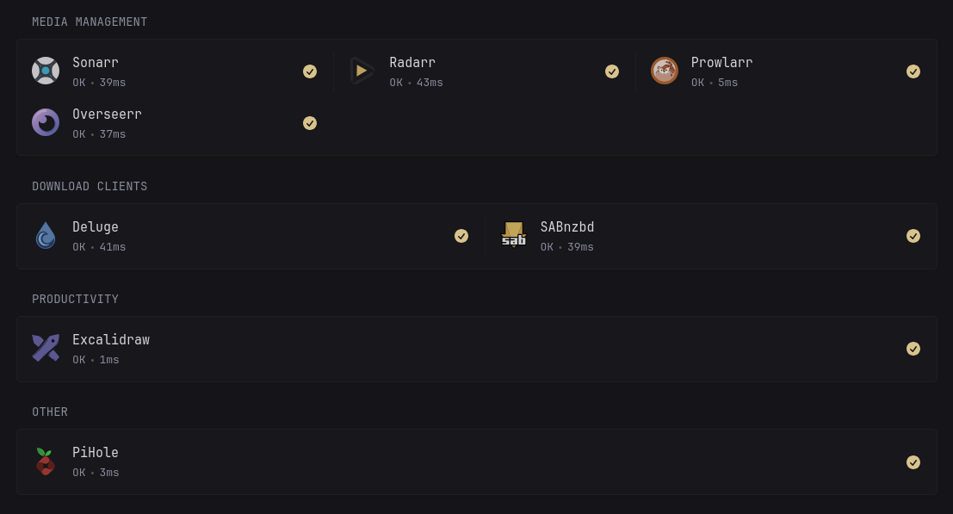
Task: Select the SABnzbd icon
Action: [514, 235]
